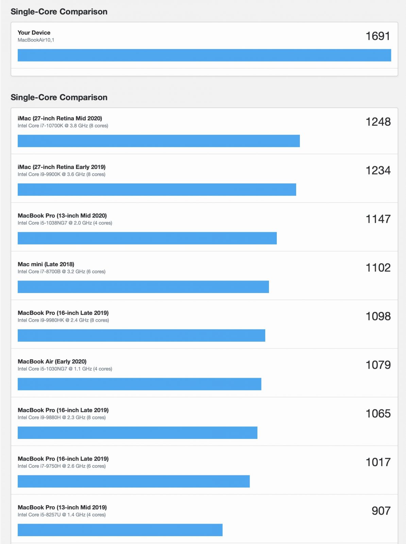Click the MacBook Air (Early 2020) title
The height and width of the screenshot is (544, 406).
pos(52,361)
